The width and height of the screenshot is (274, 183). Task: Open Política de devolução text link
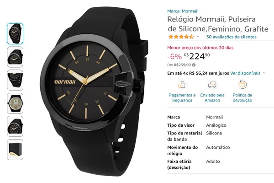pos(242,98)
